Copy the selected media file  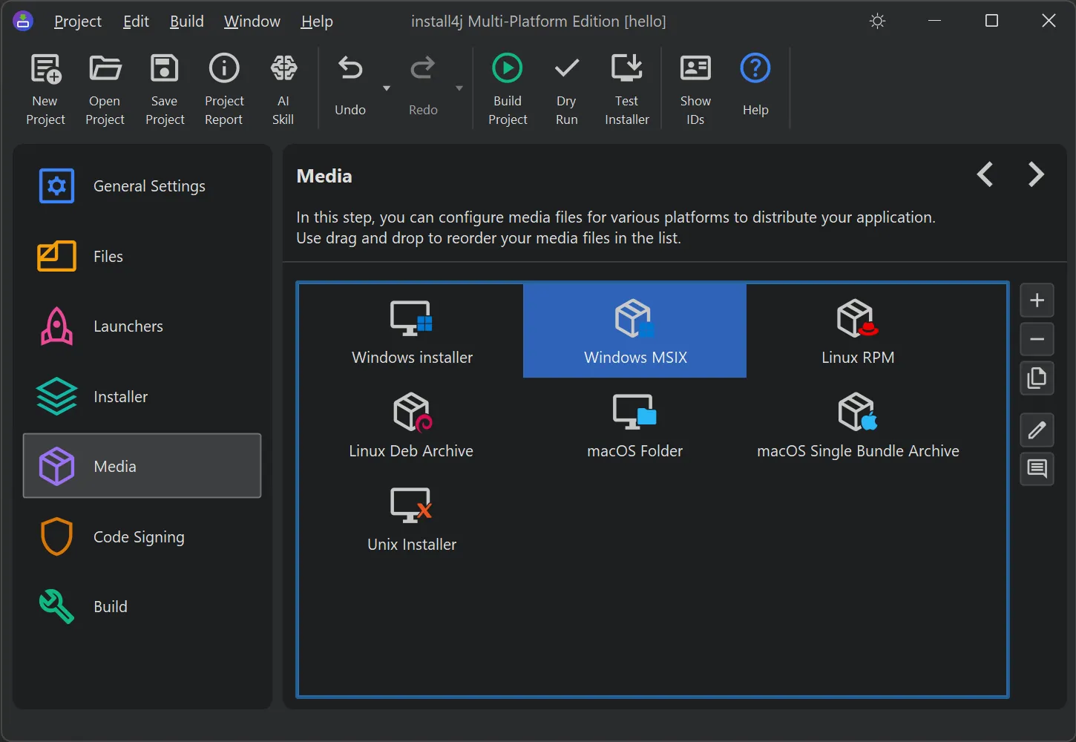pyautogui.click(x=1037, y=378)
